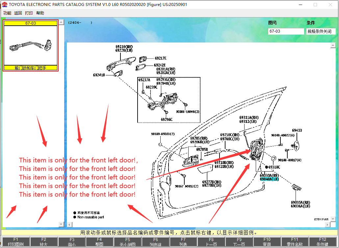Select part number 90084-14006(2)

click(188, 112)
